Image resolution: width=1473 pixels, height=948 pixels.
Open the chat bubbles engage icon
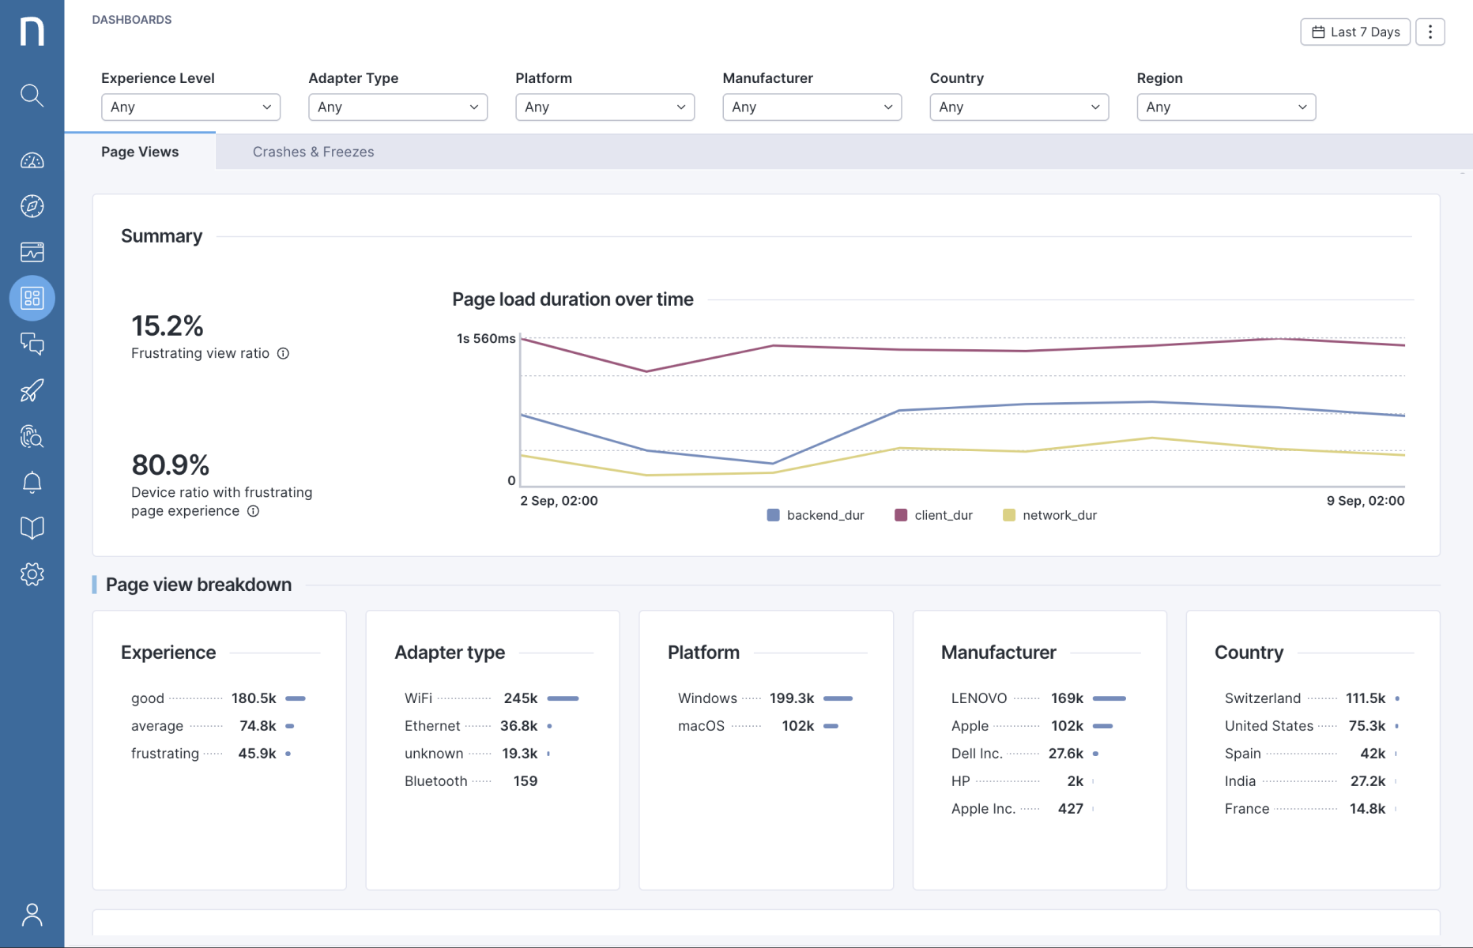tap(32, 344)
